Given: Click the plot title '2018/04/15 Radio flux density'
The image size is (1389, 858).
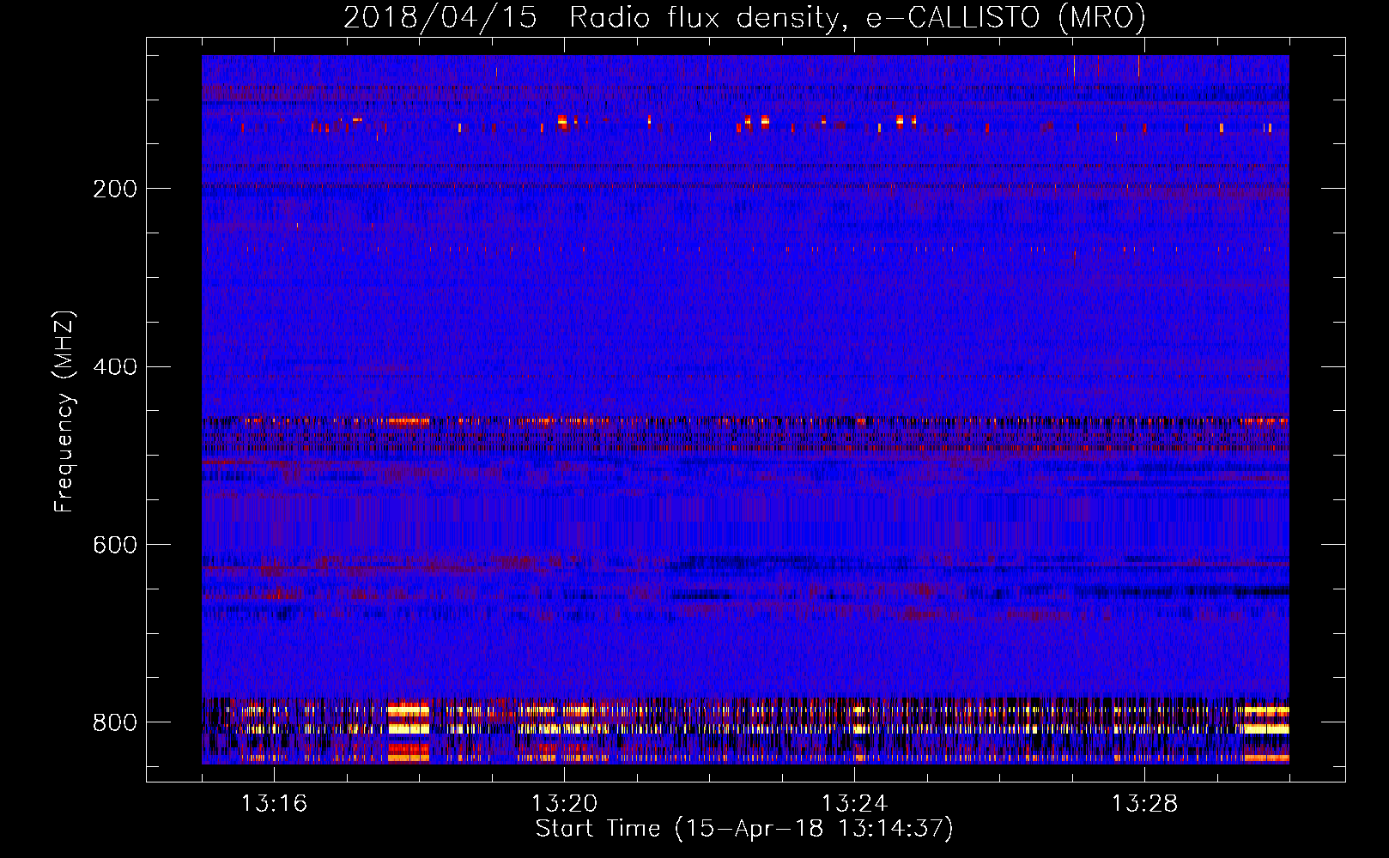Looking at the screenshot, I should pyautogui.click(x=744, y=18).
